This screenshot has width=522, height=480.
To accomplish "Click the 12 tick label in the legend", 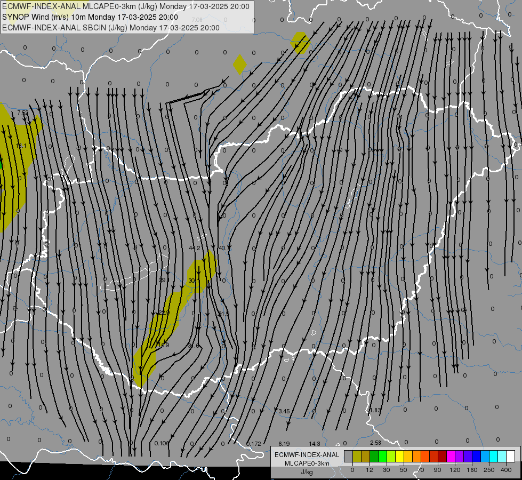I will click(369, 470).
